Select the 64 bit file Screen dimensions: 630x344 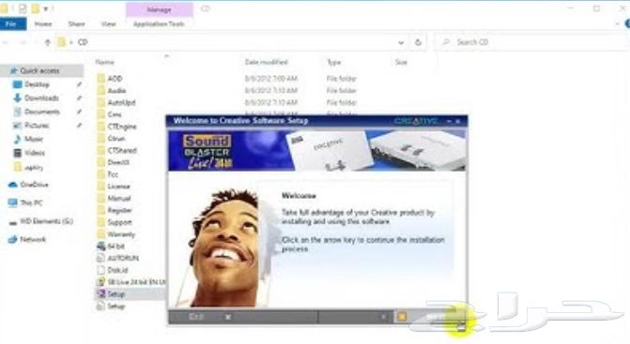(x=116, y=247)
